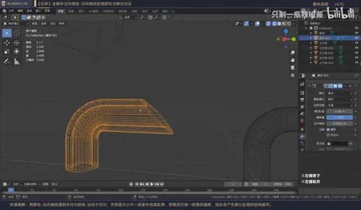Open the 模式 mode dropdown in modifier
361x210 pixels.
click(x=340, y=94)
